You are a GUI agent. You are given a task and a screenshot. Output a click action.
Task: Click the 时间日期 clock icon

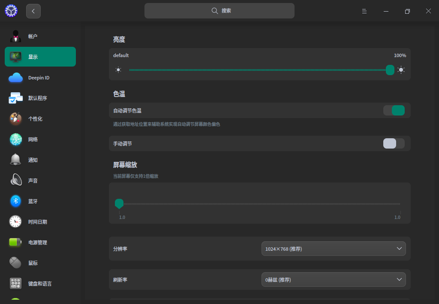[x=15, y=222]
